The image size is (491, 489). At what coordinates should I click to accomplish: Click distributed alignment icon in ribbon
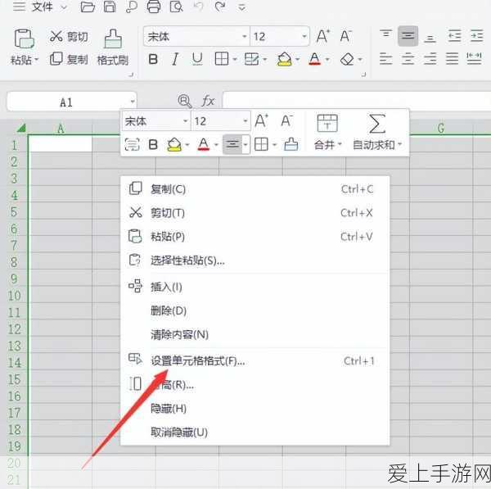coord(474,59)
